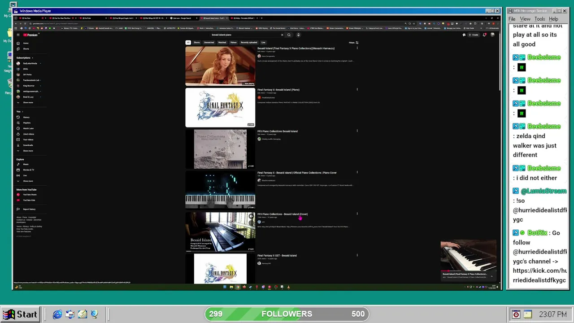
Task: Open File menu in MSN Messenger
Action: [x=512, y=19]
